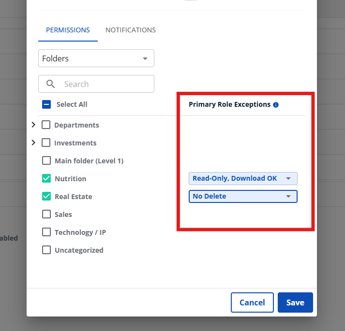Check the Investments folder checkbox
This screenshot has width=345, height=331.
[x=46, y=143]
